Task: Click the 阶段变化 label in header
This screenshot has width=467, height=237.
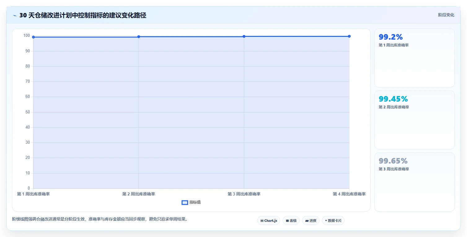Action: click(x=446, y=15)
